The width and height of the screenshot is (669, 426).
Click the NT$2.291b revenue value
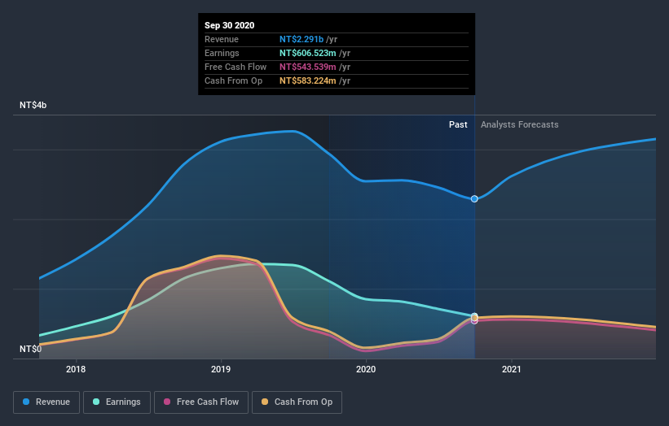point(301,39)
